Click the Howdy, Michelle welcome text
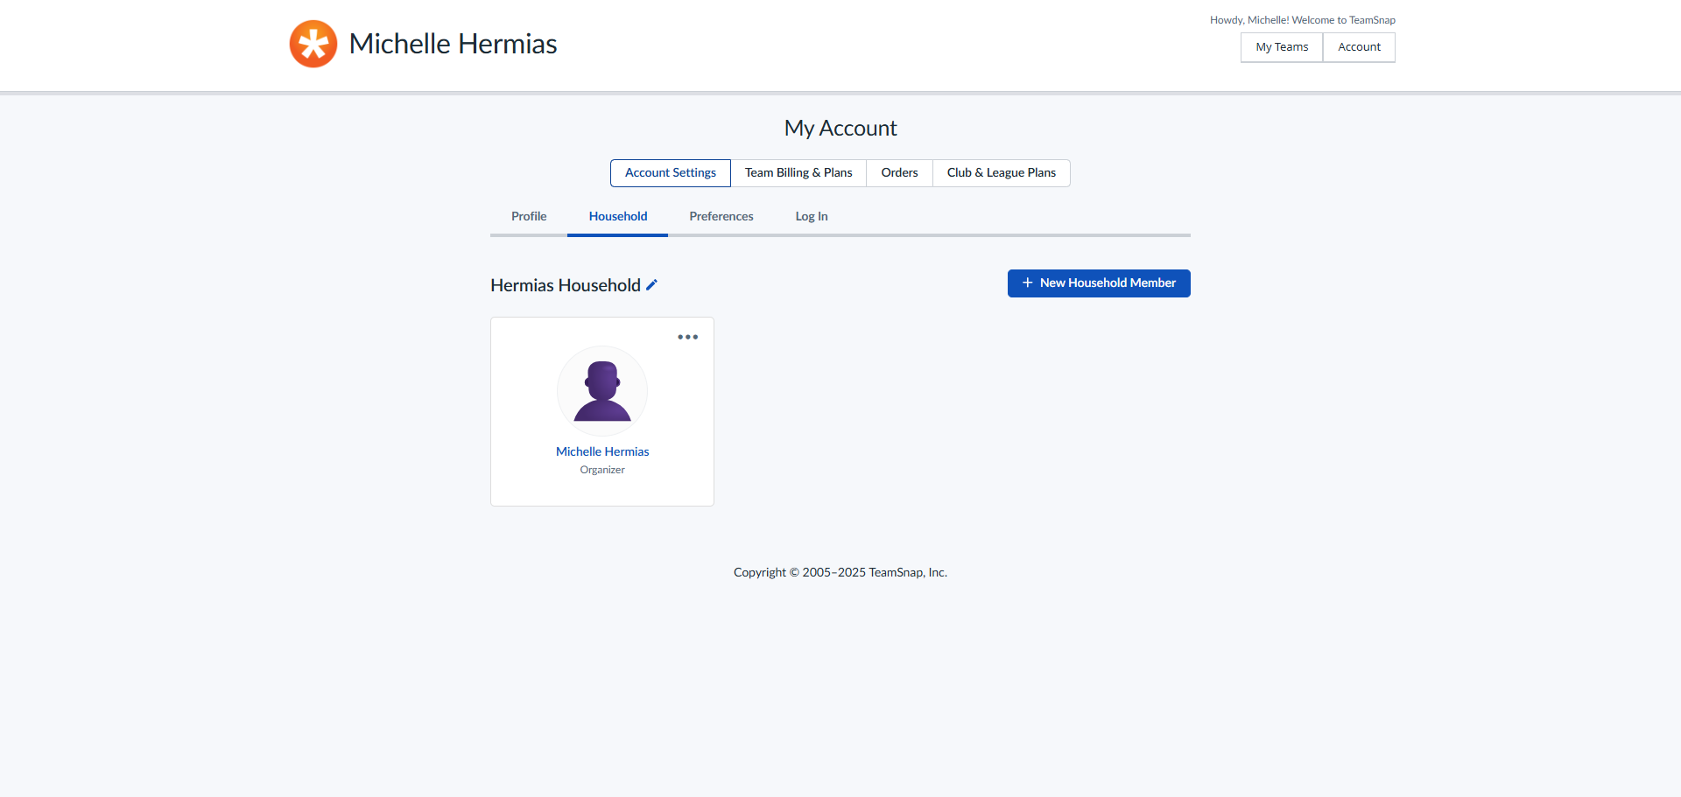The height and width of the screenshot is (797, 1681). 1302,20
